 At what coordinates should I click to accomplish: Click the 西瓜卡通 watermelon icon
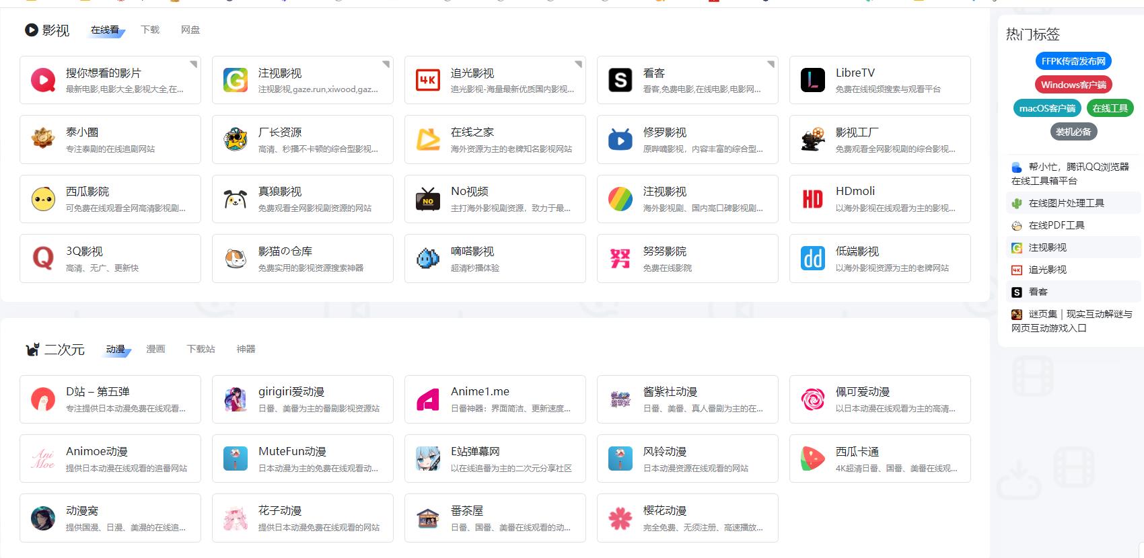click(x=813, y=459)
